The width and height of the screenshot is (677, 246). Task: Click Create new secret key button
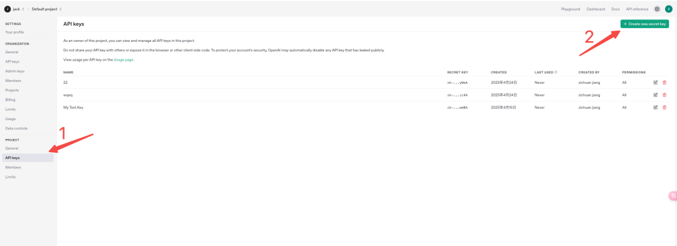pyautogui.click(x=644, y=24)
